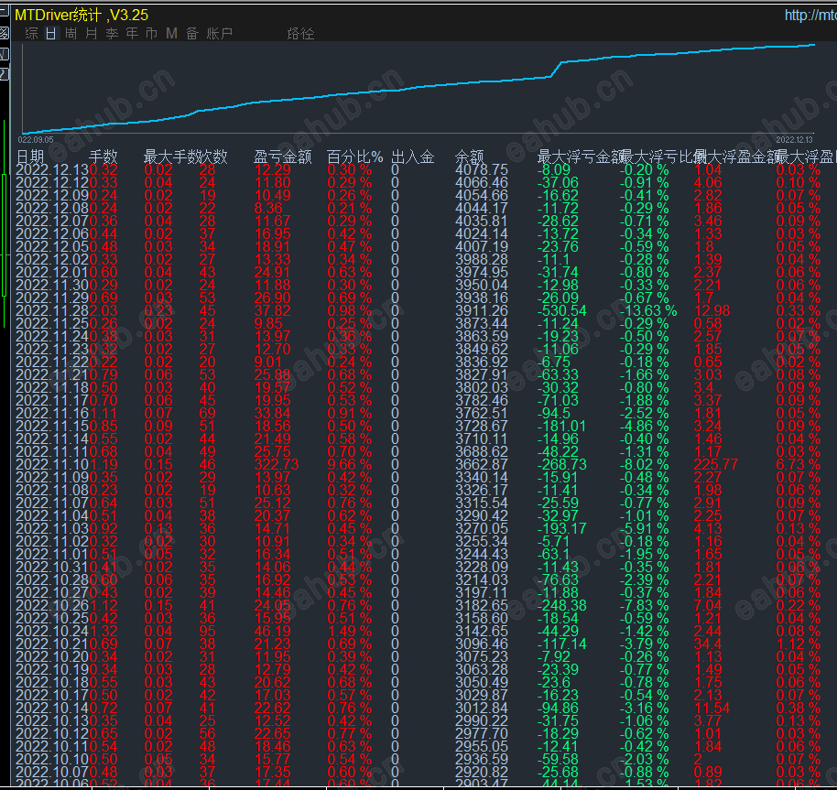Click balance value 3096.46
The height and width of the screenshot is (790, 837).
tap(482, 644)
